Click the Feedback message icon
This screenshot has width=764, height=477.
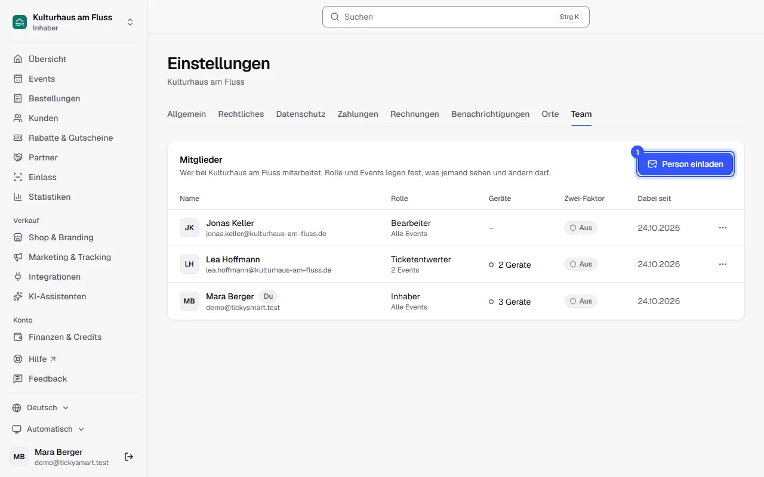18,379
